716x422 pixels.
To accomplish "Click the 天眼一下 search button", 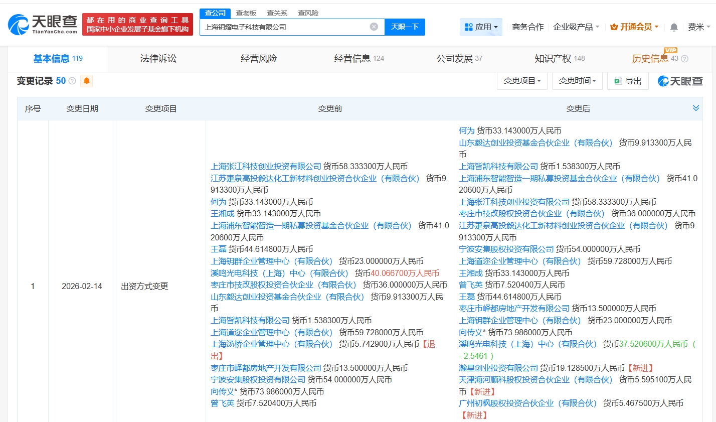I will click(405, 27).
